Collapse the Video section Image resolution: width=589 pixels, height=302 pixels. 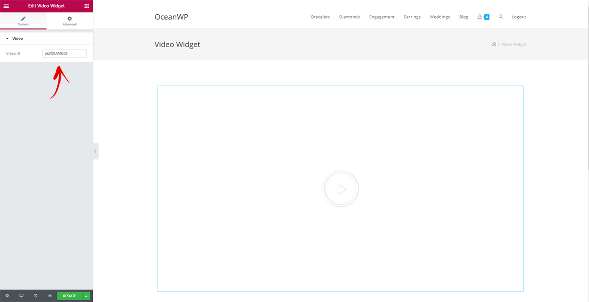(x=46, y=38)
